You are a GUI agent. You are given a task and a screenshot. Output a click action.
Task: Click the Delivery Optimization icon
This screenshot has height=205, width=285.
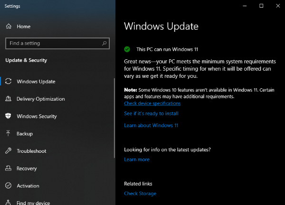8,99
